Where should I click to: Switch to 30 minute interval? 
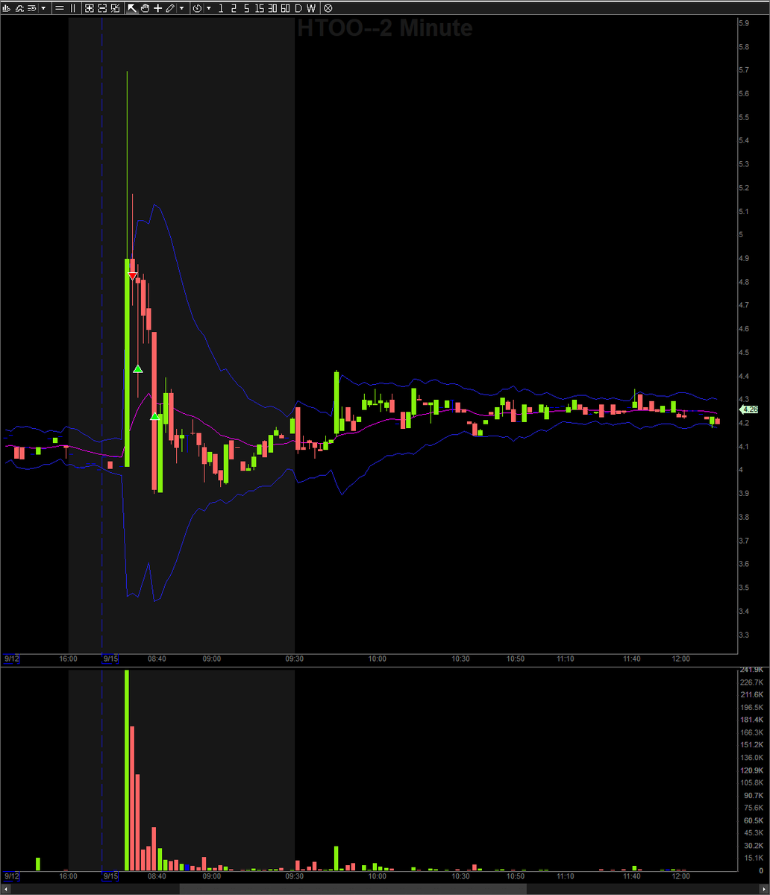click(x=272, y=8)
